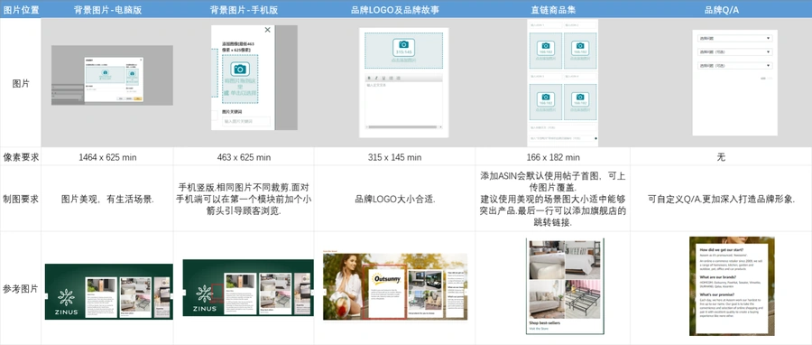Click the Zinus logo in the desktop reference image
This screenshot has width=812, height=345.
pos(66,302)
